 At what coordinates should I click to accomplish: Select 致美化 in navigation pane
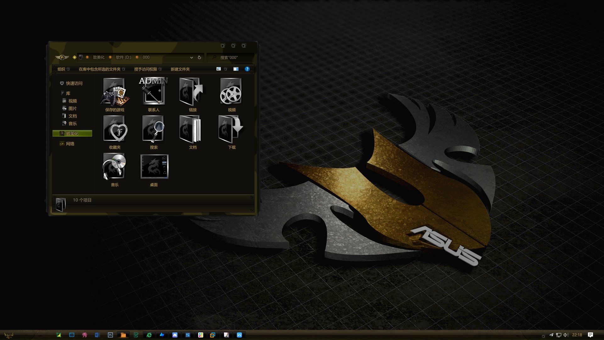tap(72, 133)
